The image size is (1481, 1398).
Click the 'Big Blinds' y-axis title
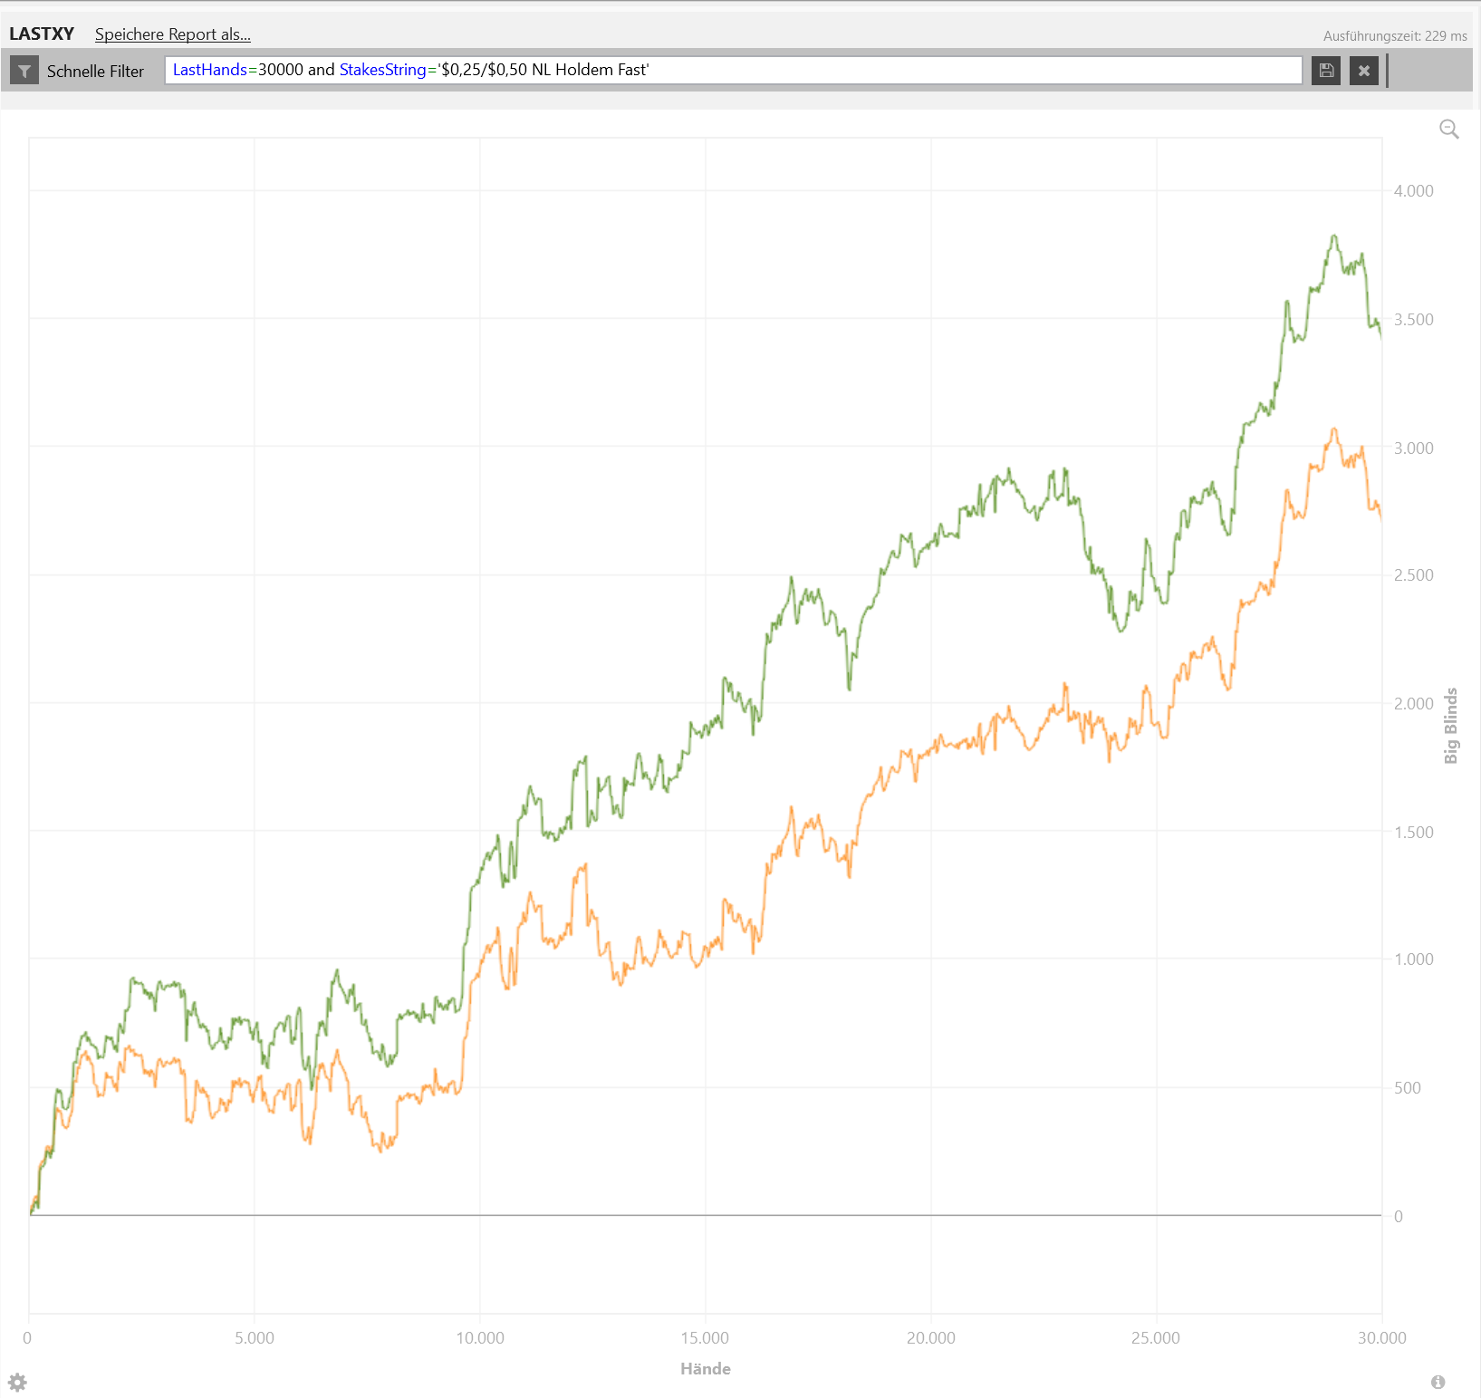1451,726
